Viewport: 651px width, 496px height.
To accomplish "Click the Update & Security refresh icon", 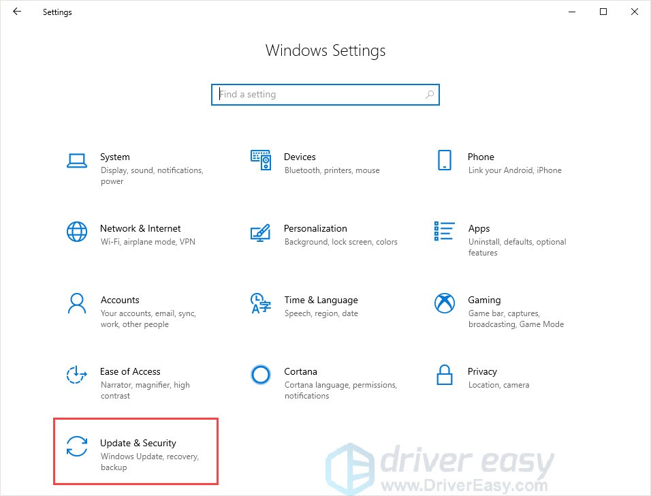I will (77, 446).
